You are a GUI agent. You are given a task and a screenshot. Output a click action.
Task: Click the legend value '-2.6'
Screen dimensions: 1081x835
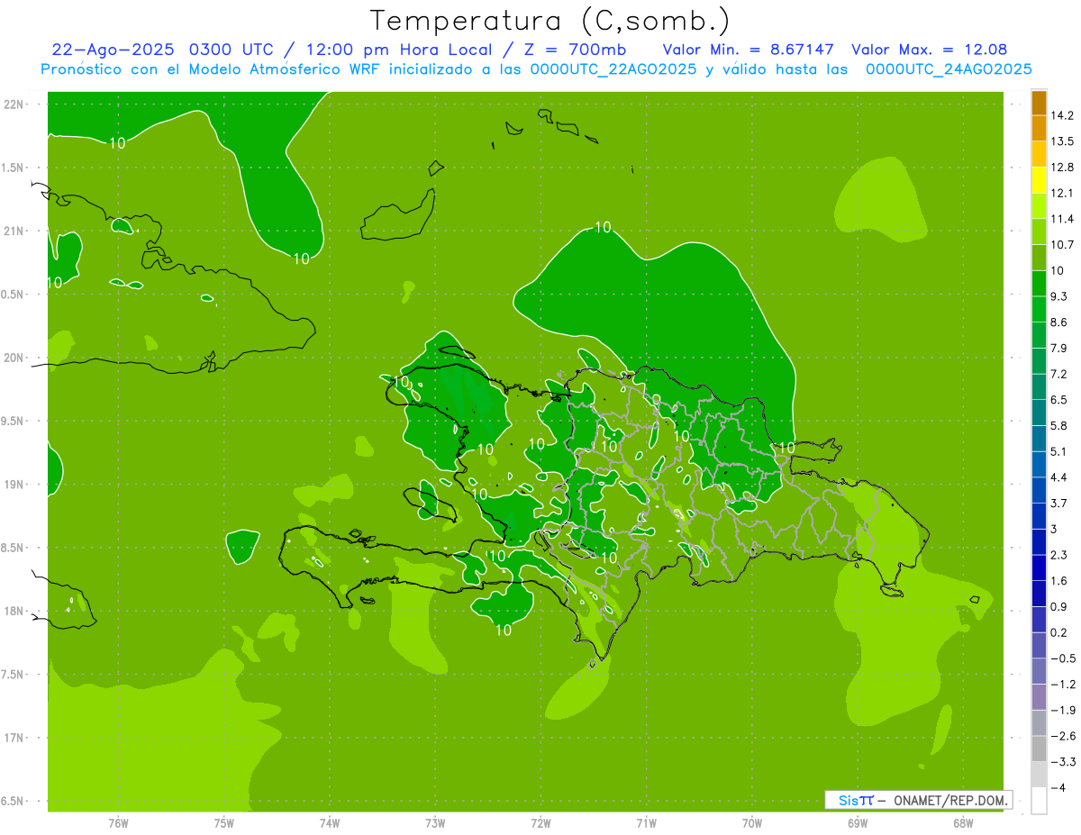[1063, 736]
